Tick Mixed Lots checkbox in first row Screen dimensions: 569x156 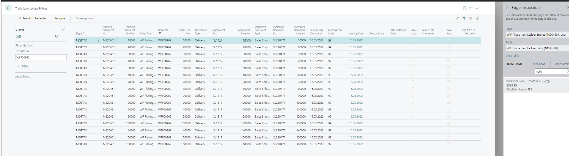pyautogui.click(x=413, y=40)
